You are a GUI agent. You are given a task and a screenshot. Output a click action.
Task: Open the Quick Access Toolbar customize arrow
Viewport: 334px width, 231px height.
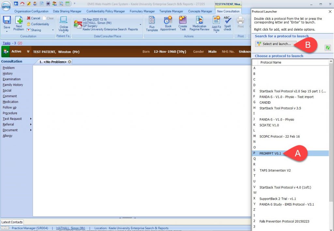(x=75, y=4)
